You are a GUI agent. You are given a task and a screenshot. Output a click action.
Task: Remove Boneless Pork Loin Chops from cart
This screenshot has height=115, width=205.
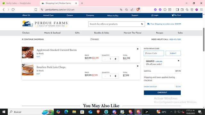pos(138,66)
